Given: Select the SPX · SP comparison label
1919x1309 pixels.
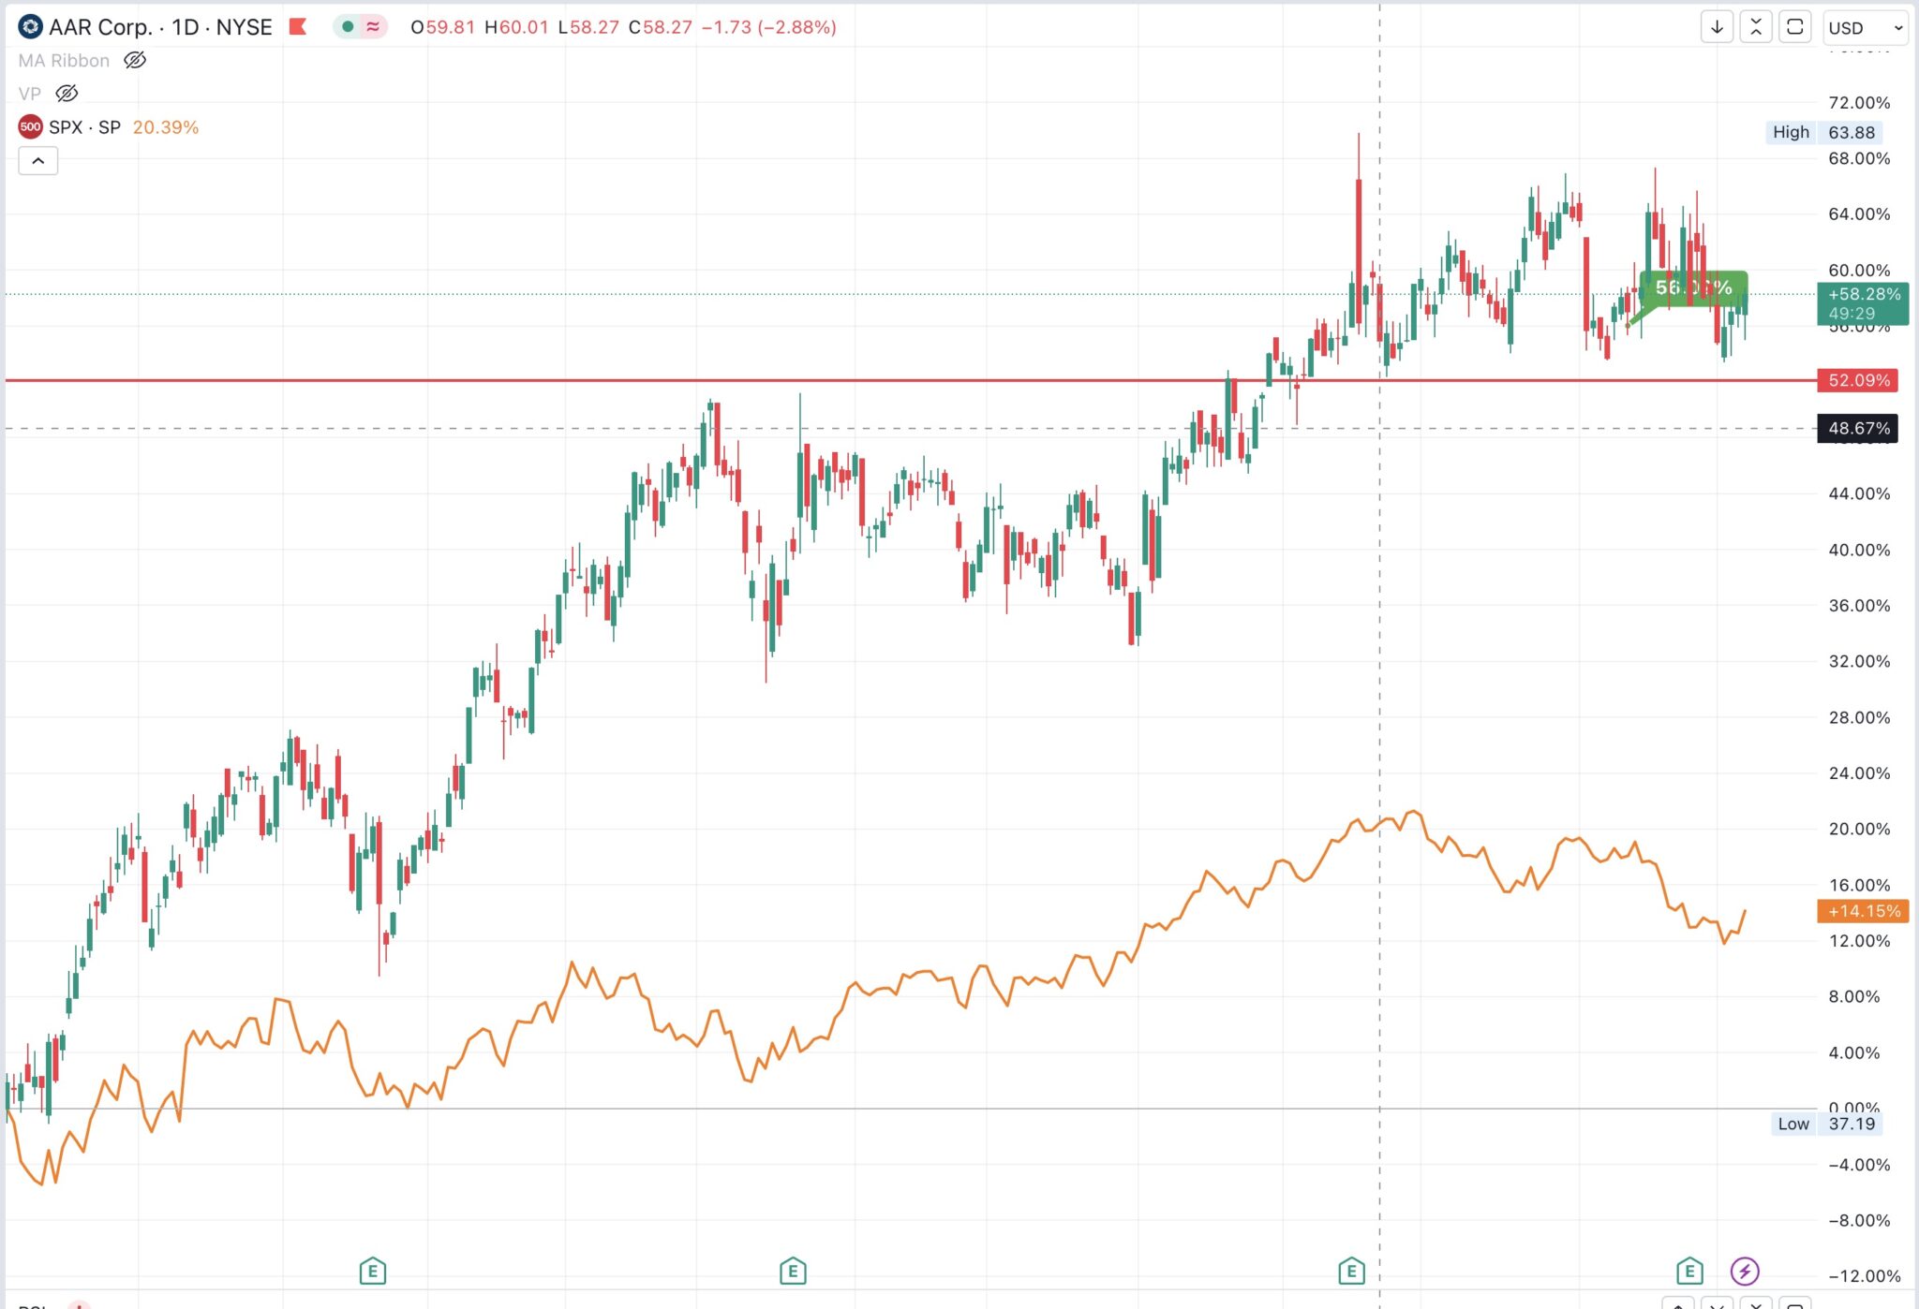Looking at the screenshot, I should pos(84,126).
